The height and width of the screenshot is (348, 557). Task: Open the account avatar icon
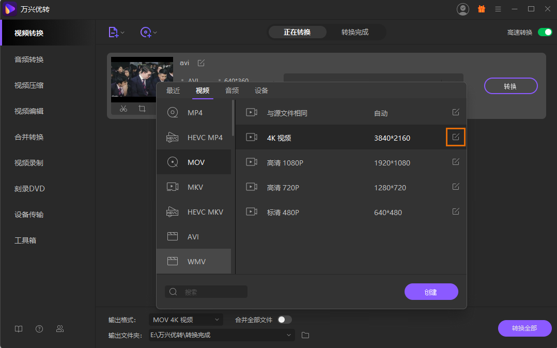coord(463,9)
